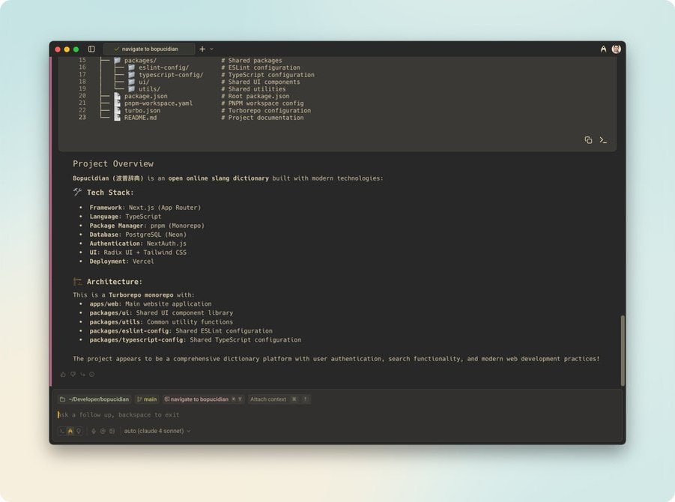675x502 pixels.
Task: Click the 'UI: Radix UI + Tailwind CSS' line
Action: click(x=138, y=252)
